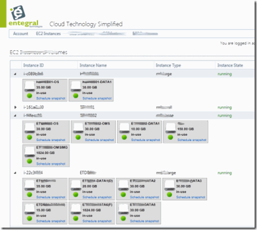Viewport: 257px width, 230px height.
Task: Click green status dot of 15.00 GB volume
Action: point(30,219)
